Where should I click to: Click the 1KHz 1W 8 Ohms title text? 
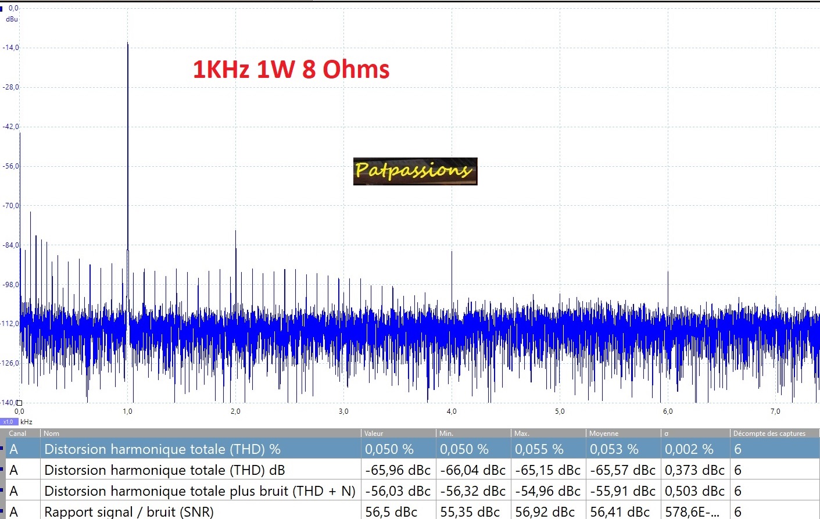click(291, 70)
